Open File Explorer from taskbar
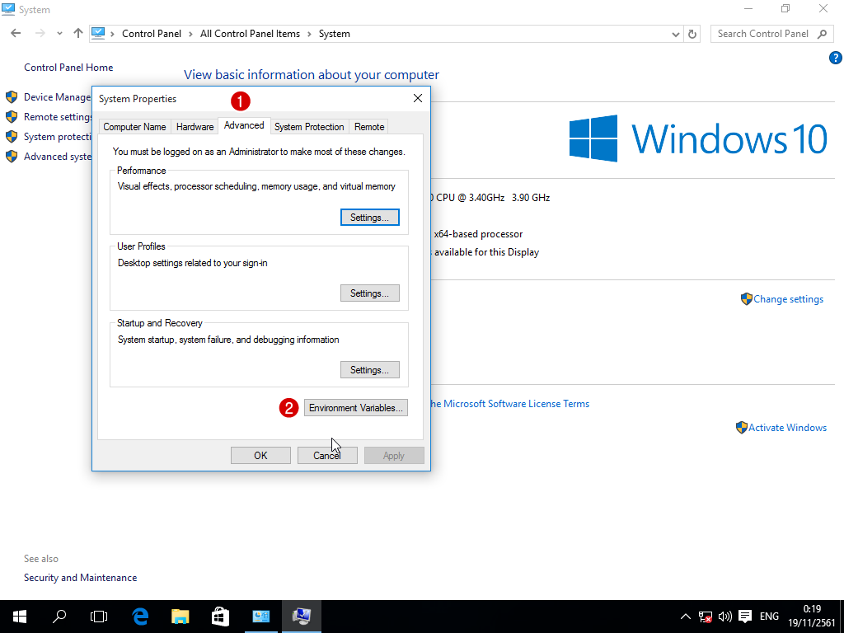This screenshot has height=633, width=844. [x=181, y=617]
